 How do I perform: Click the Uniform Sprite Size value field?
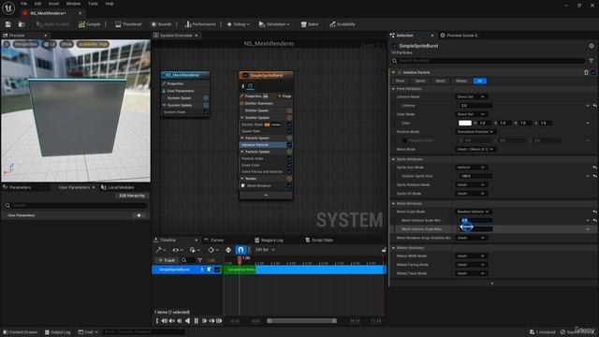click(475, 176)
